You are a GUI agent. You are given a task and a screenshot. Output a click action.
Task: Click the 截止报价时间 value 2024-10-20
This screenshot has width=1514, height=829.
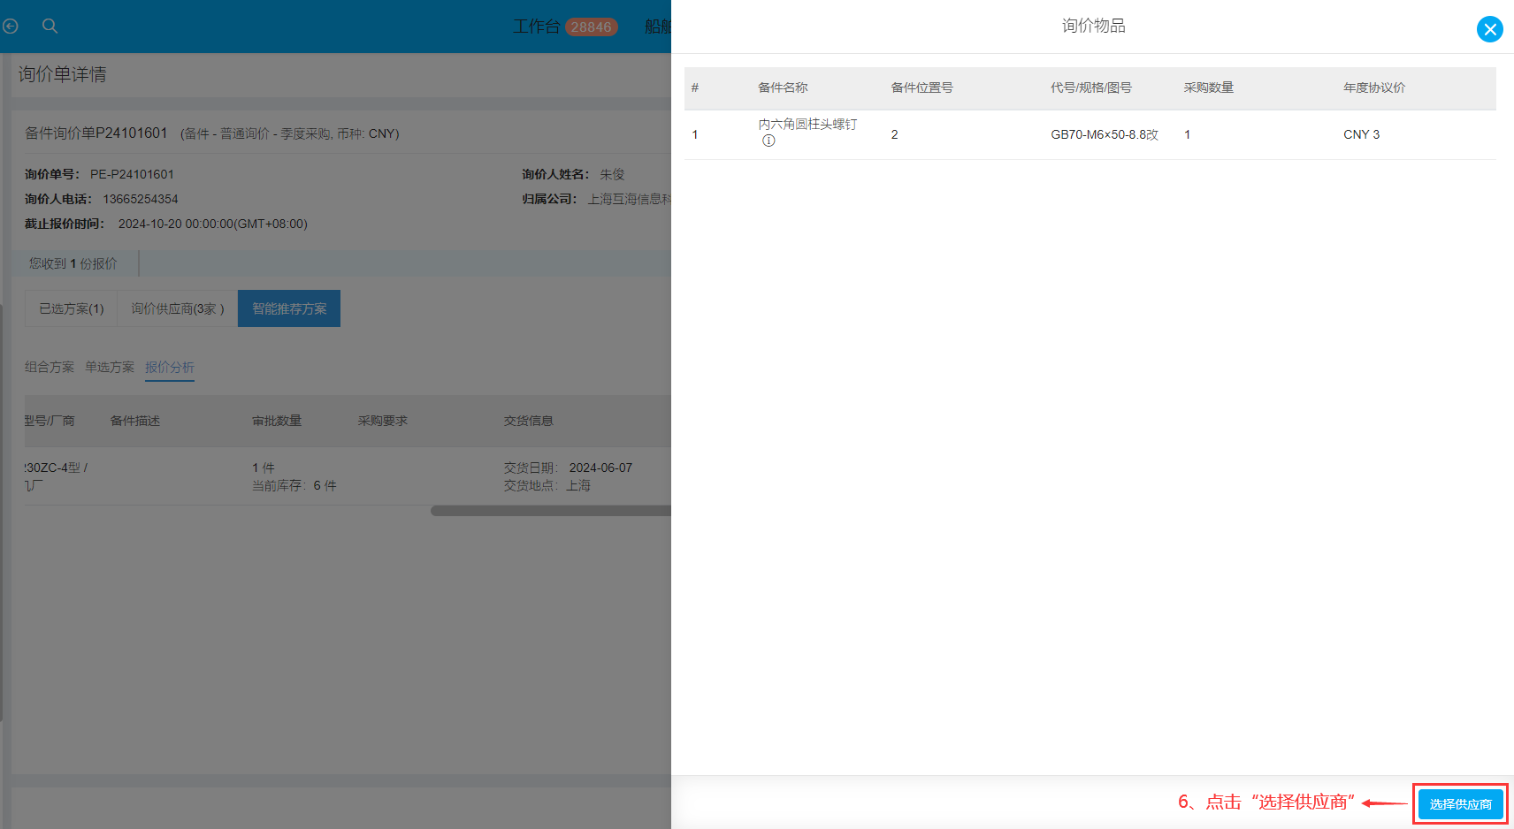tap(213, 224)
